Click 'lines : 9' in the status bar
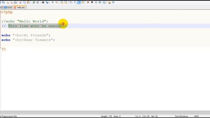Viewport: 210px width, 118px height. [117, 116]
